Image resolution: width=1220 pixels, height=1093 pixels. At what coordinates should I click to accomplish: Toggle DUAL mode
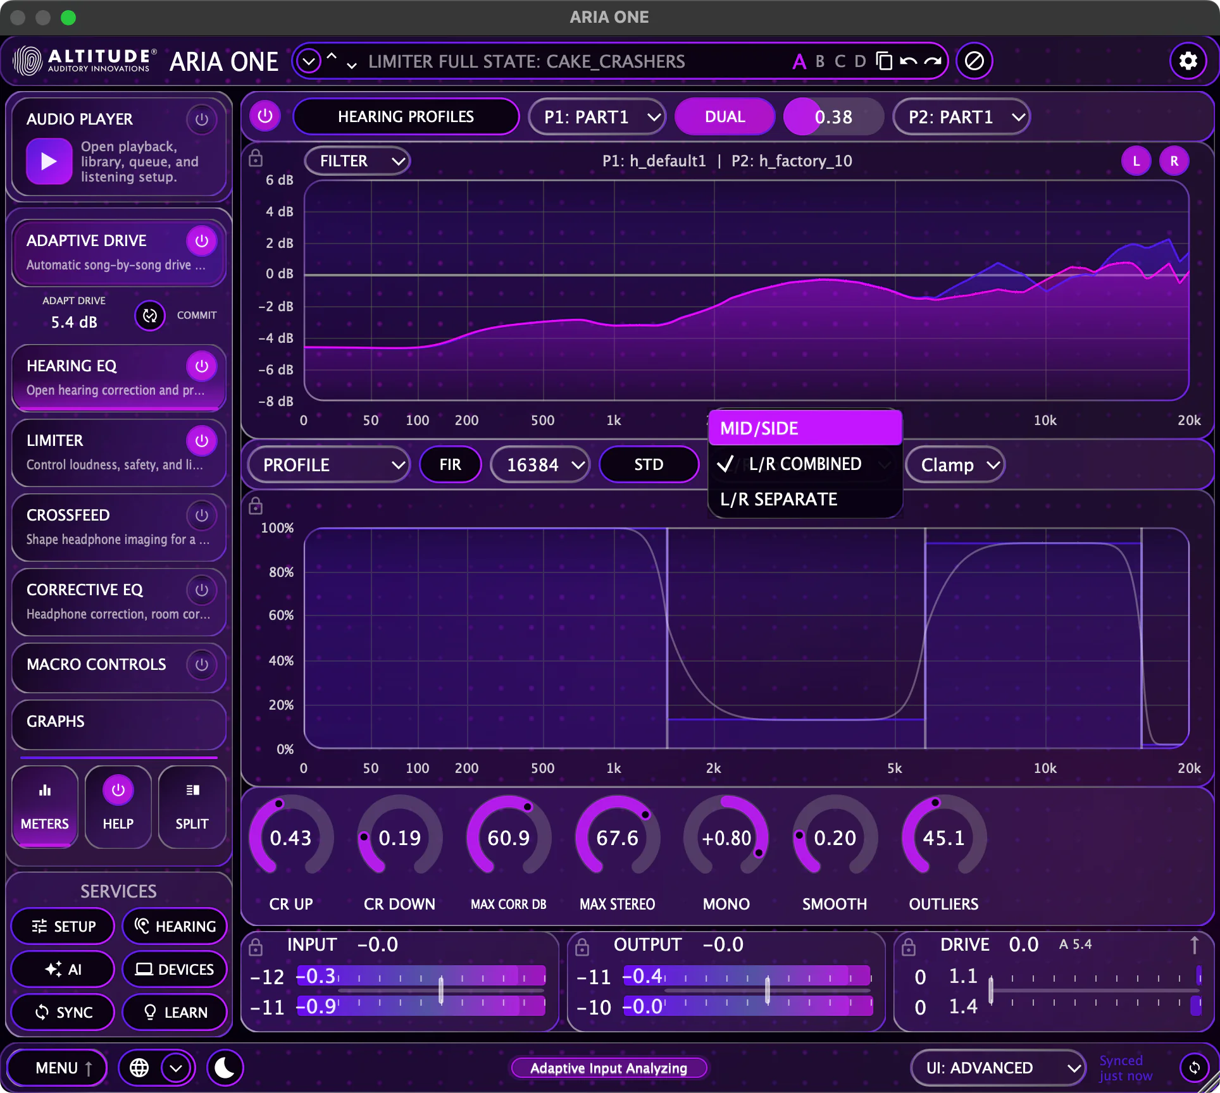click(x=725, y=116)
